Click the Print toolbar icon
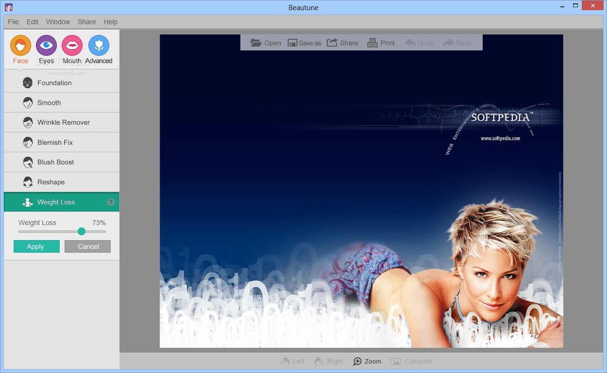This screenshot has height=373, width=607. pyautogui.click(x=372, y=43)
